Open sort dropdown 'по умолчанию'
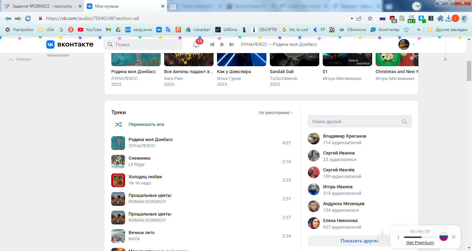The image size is (472, 251). 276,112
